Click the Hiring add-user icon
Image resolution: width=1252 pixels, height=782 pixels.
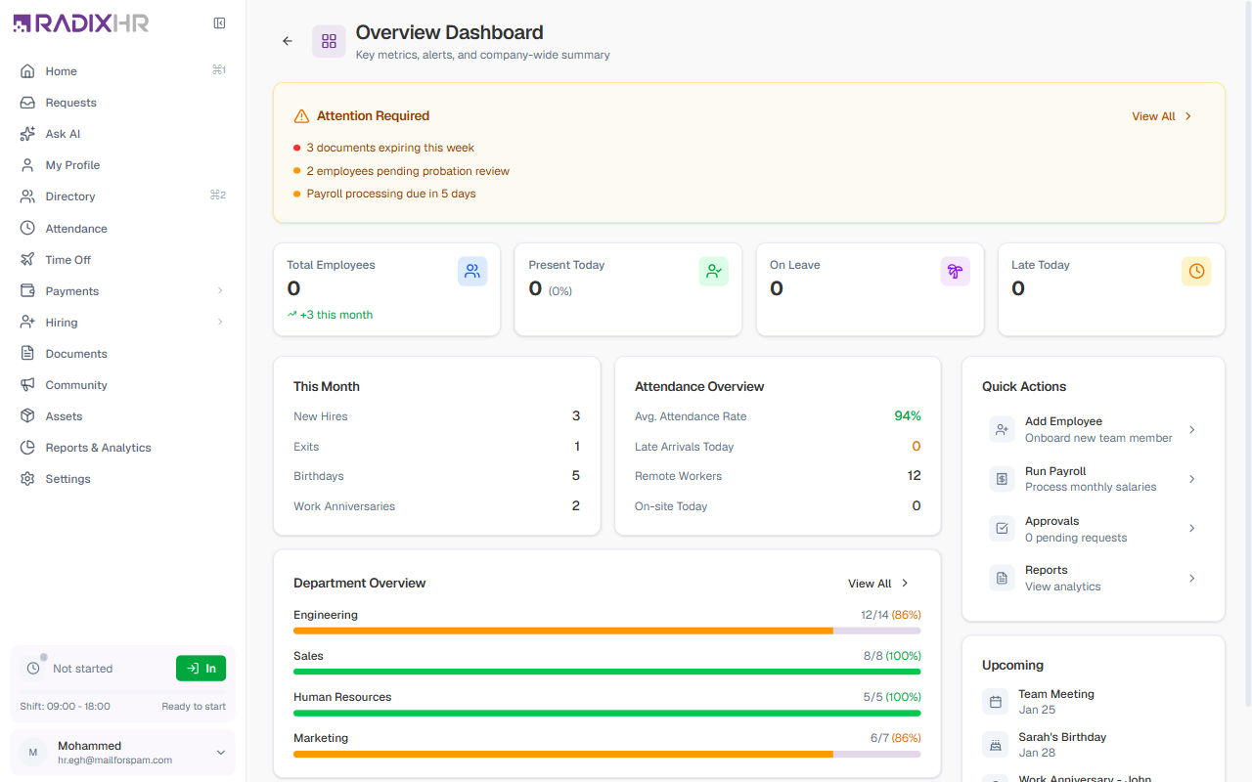tap(27, 322)
